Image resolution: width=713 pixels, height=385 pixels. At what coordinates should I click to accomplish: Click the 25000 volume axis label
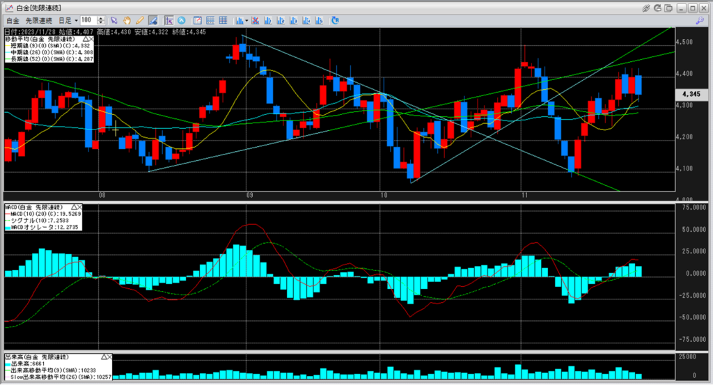click(687, 357)
